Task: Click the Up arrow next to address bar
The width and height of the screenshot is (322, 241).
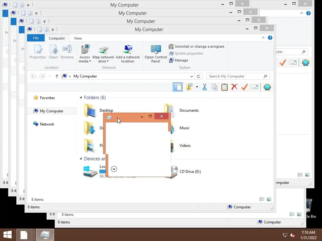Action: (x=57, y=76)
